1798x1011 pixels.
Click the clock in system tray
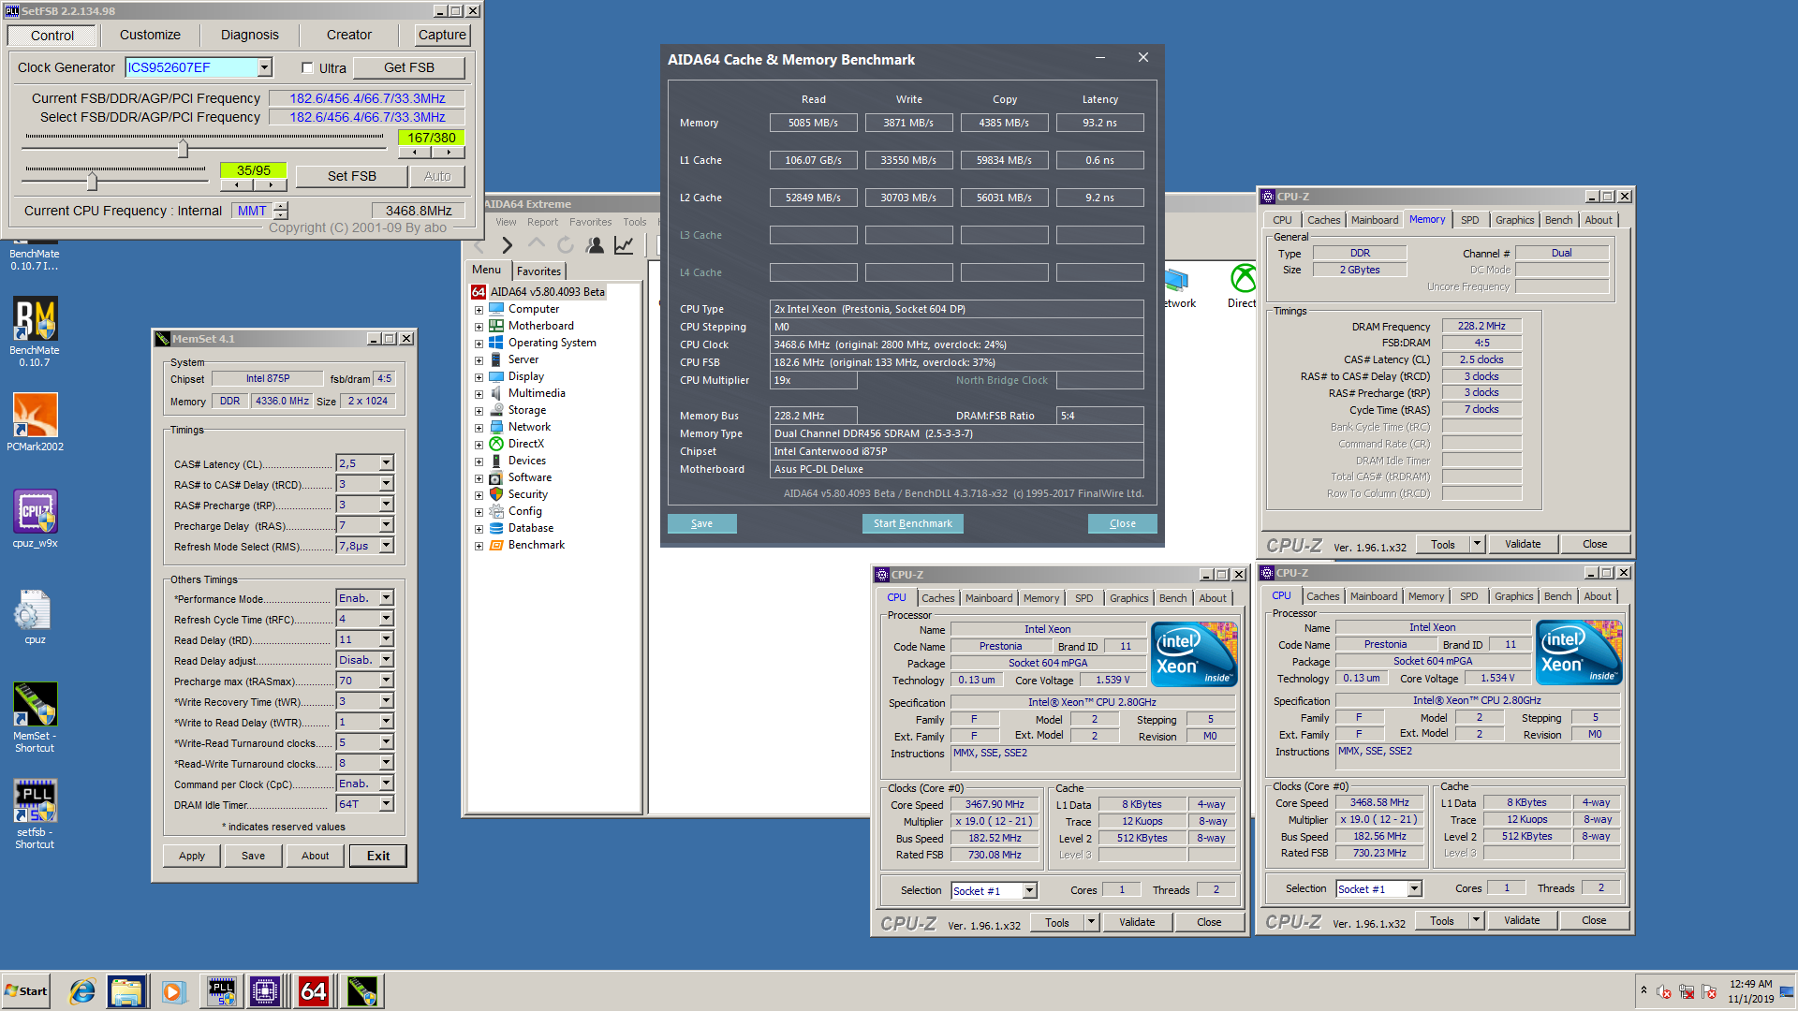[x=1750, y=991]
